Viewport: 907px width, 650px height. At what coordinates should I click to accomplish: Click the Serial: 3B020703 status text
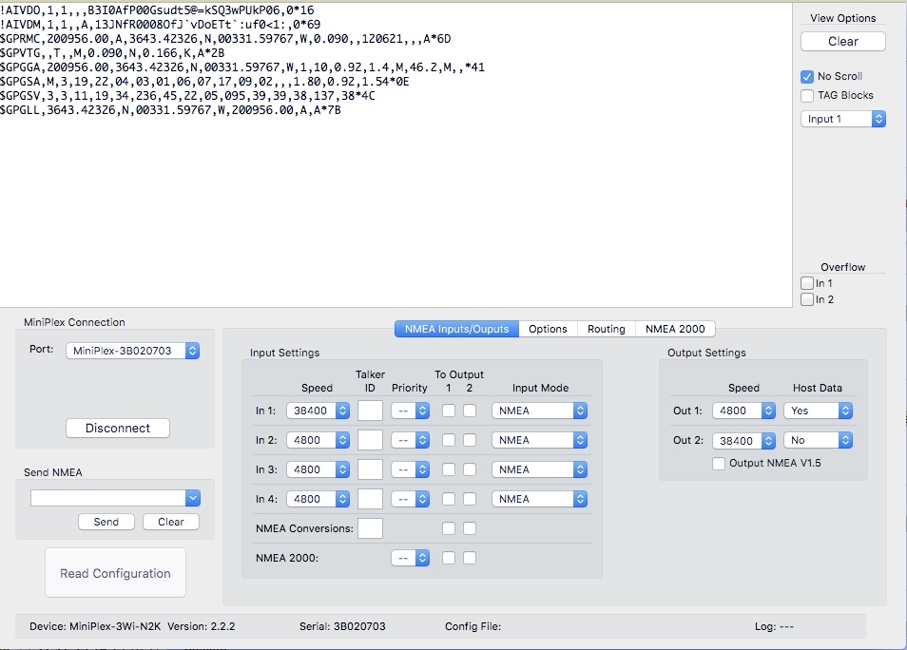point(342,626)
